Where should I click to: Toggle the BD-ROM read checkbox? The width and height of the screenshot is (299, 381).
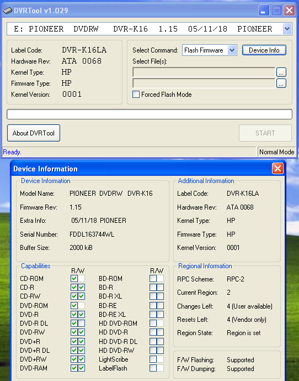[x=153, y=279]
